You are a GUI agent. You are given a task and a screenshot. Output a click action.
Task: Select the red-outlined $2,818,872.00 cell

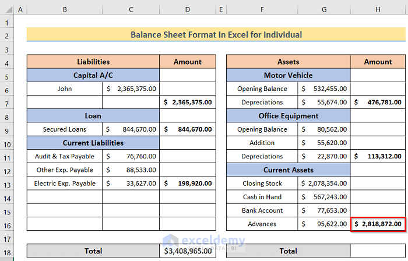click(x=378, y=224)
